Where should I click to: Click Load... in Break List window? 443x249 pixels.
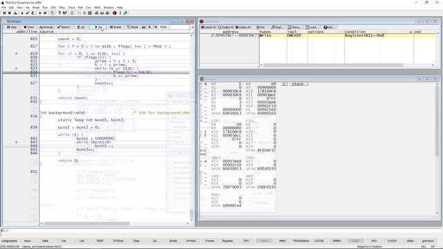tap(311, 28)
